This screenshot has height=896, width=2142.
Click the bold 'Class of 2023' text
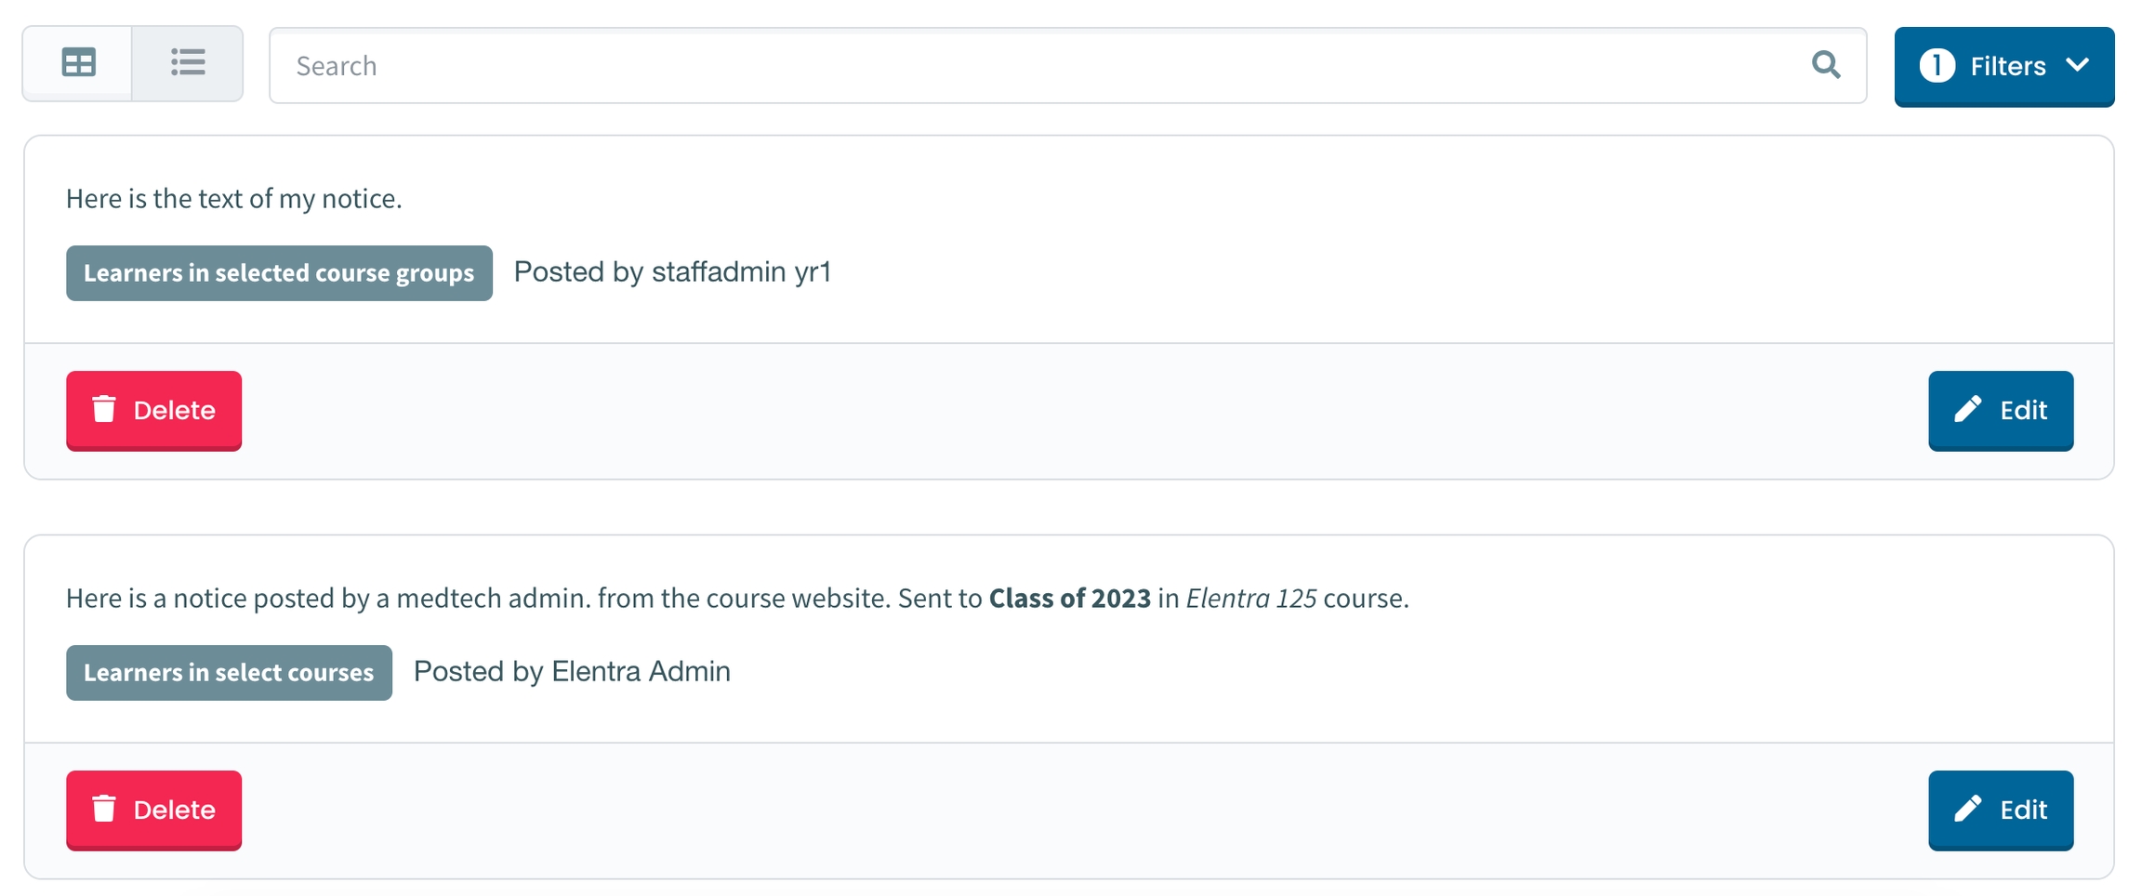1069,599
